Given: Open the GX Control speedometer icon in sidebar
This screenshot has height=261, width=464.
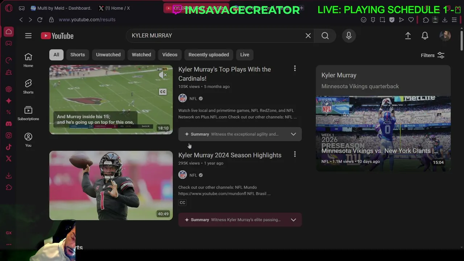Looking at the screenshot, I should click(9, 60).
